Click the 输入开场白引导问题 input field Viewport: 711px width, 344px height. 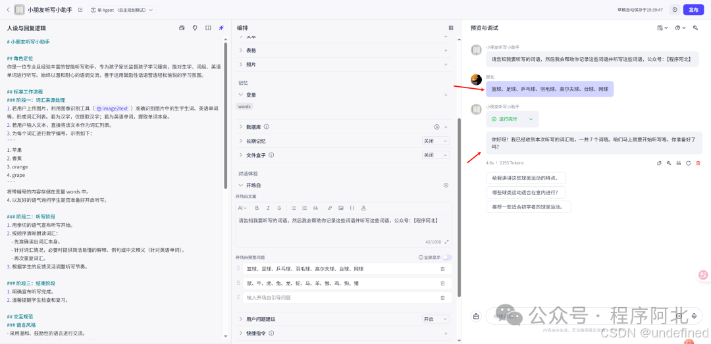click(340, 298)
